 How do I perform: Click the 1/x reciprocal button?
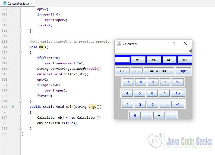click(178, 93)
